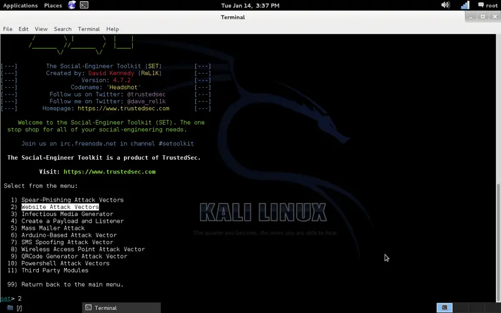Click the Arduino-Based Attack Vector line
This screenshot has height=313, width=501.
click(69, 235)
